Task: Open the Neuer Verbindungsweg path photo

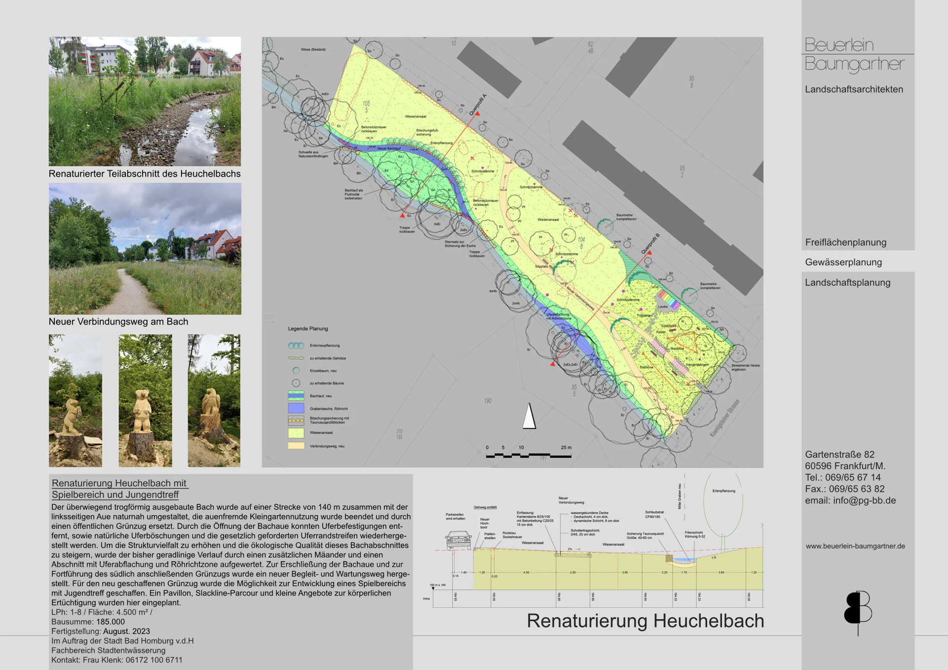Action: (x=145, y=249)
